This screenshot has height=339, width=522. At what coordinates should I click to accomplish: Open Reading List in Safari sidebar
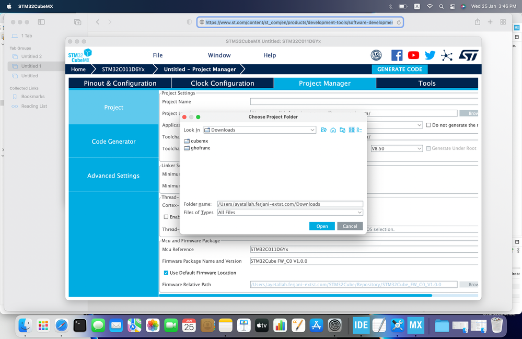pos(34,106)
